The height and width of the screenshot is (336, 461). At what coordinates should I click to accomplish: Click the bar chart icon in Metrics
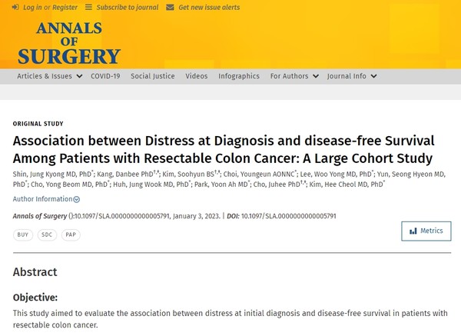click(x=413, y=231)
